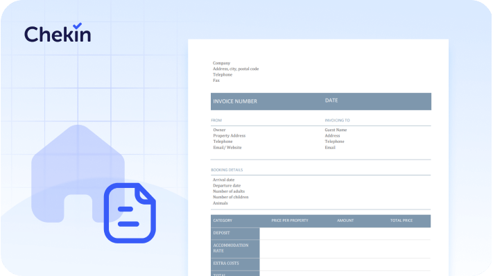
Task: Click the Arrival date line
Action: point(223,180)
